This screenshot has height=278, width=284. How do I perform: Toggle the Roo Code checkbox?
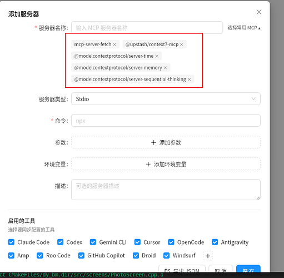click(40, 255)
